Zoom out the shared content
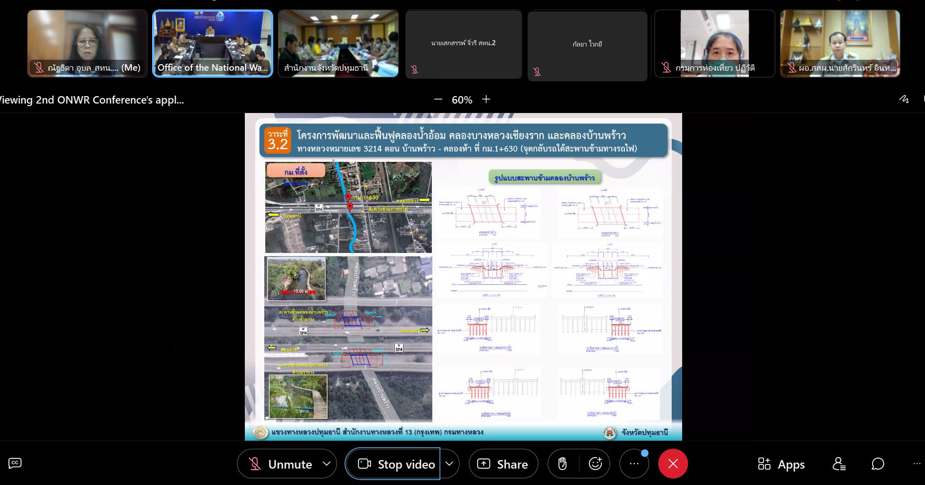Viewport: 925px width, 485px height. tap(438, 100)
